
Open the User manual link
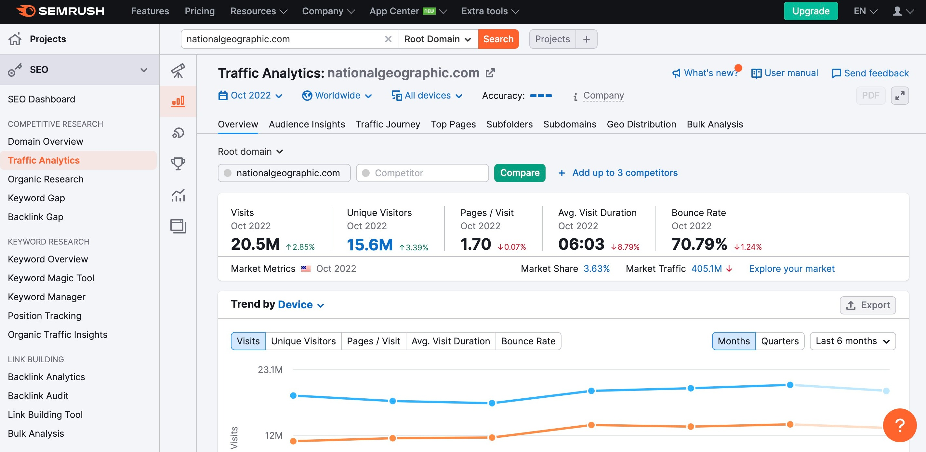point(784,73)
